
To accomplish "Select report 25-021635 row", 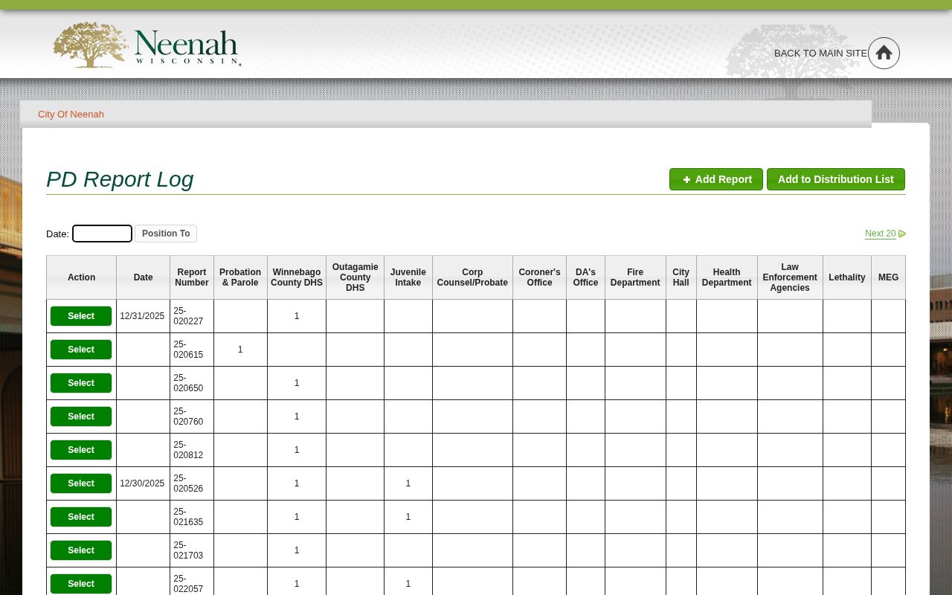I will (81, 517).
